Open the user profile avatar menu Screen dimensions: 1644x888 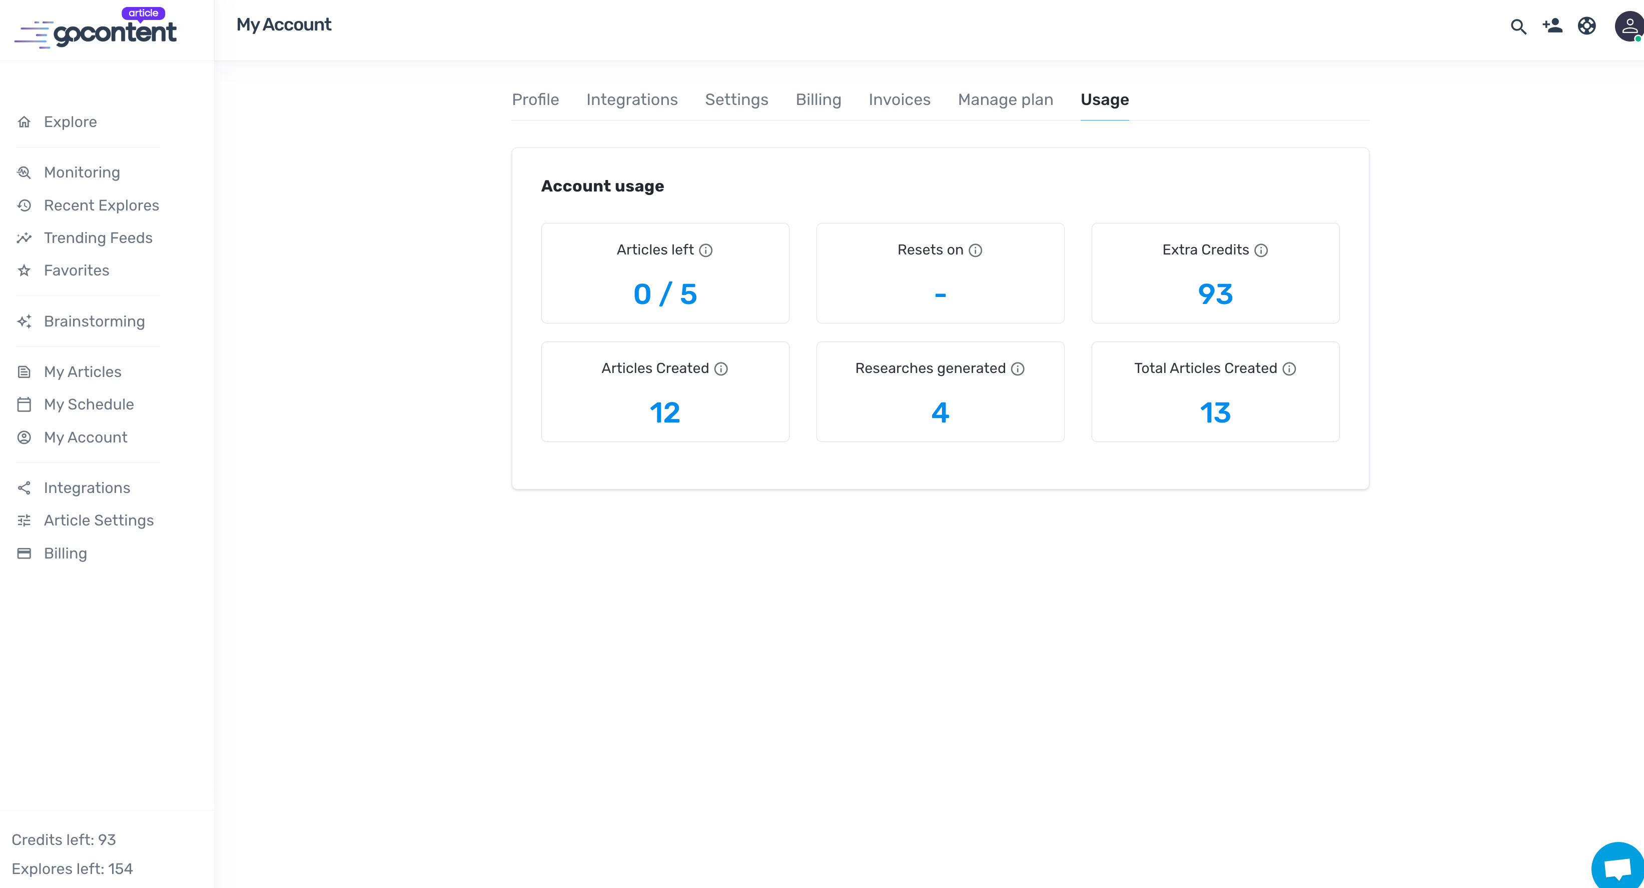point(1628,26)
